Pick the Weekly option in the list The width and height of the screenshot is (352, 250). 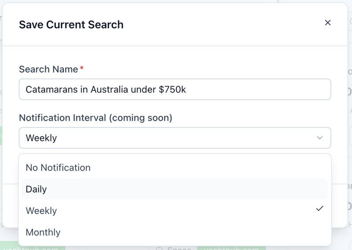pyautogui.click(x=41, y=211)
